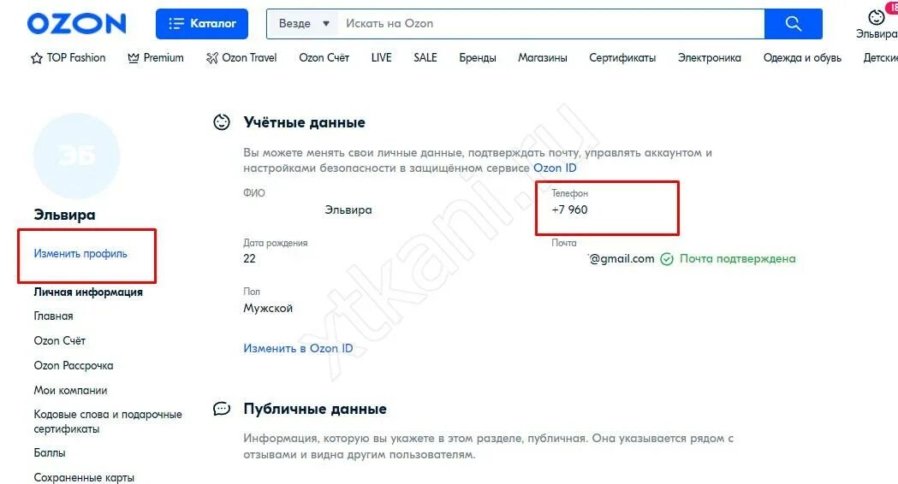
Task: Click the Изменить профиль link
Action: pyautogui.click(x=80, y=253)
